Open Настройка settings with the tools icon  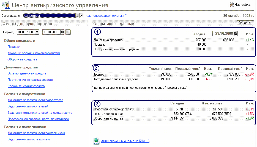(240, 5)
